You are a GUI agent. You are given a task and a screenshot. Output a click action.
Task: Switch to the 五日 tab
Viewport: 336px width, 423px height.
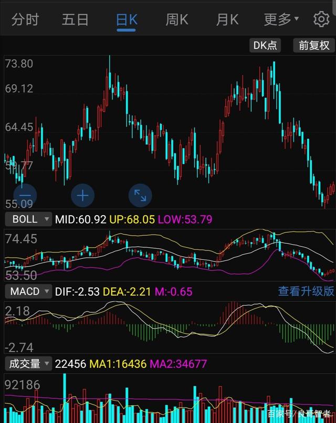tap(75, 19)
